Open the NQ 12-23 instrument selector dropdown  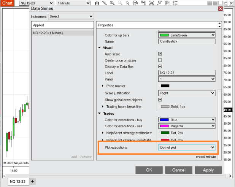(37, 3)
